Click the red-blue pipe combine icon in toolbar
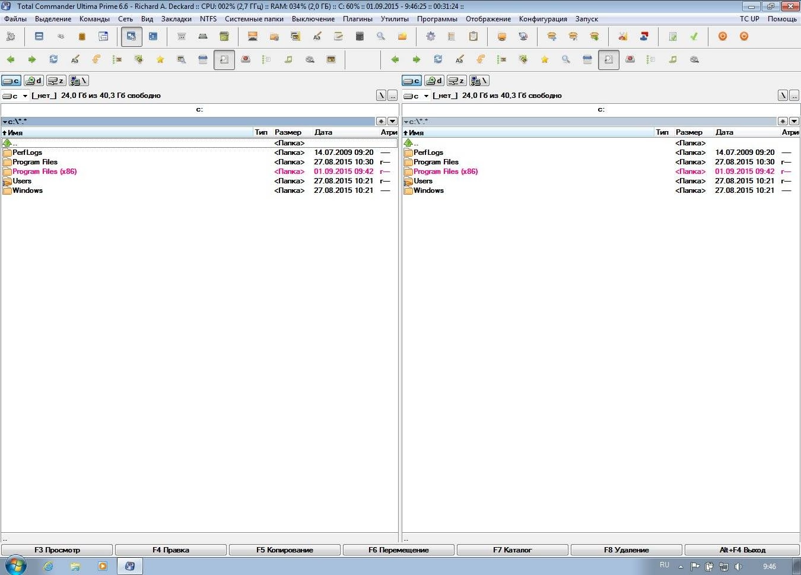The height and width of the screenshot is (575, 801). tap(644, 37)
